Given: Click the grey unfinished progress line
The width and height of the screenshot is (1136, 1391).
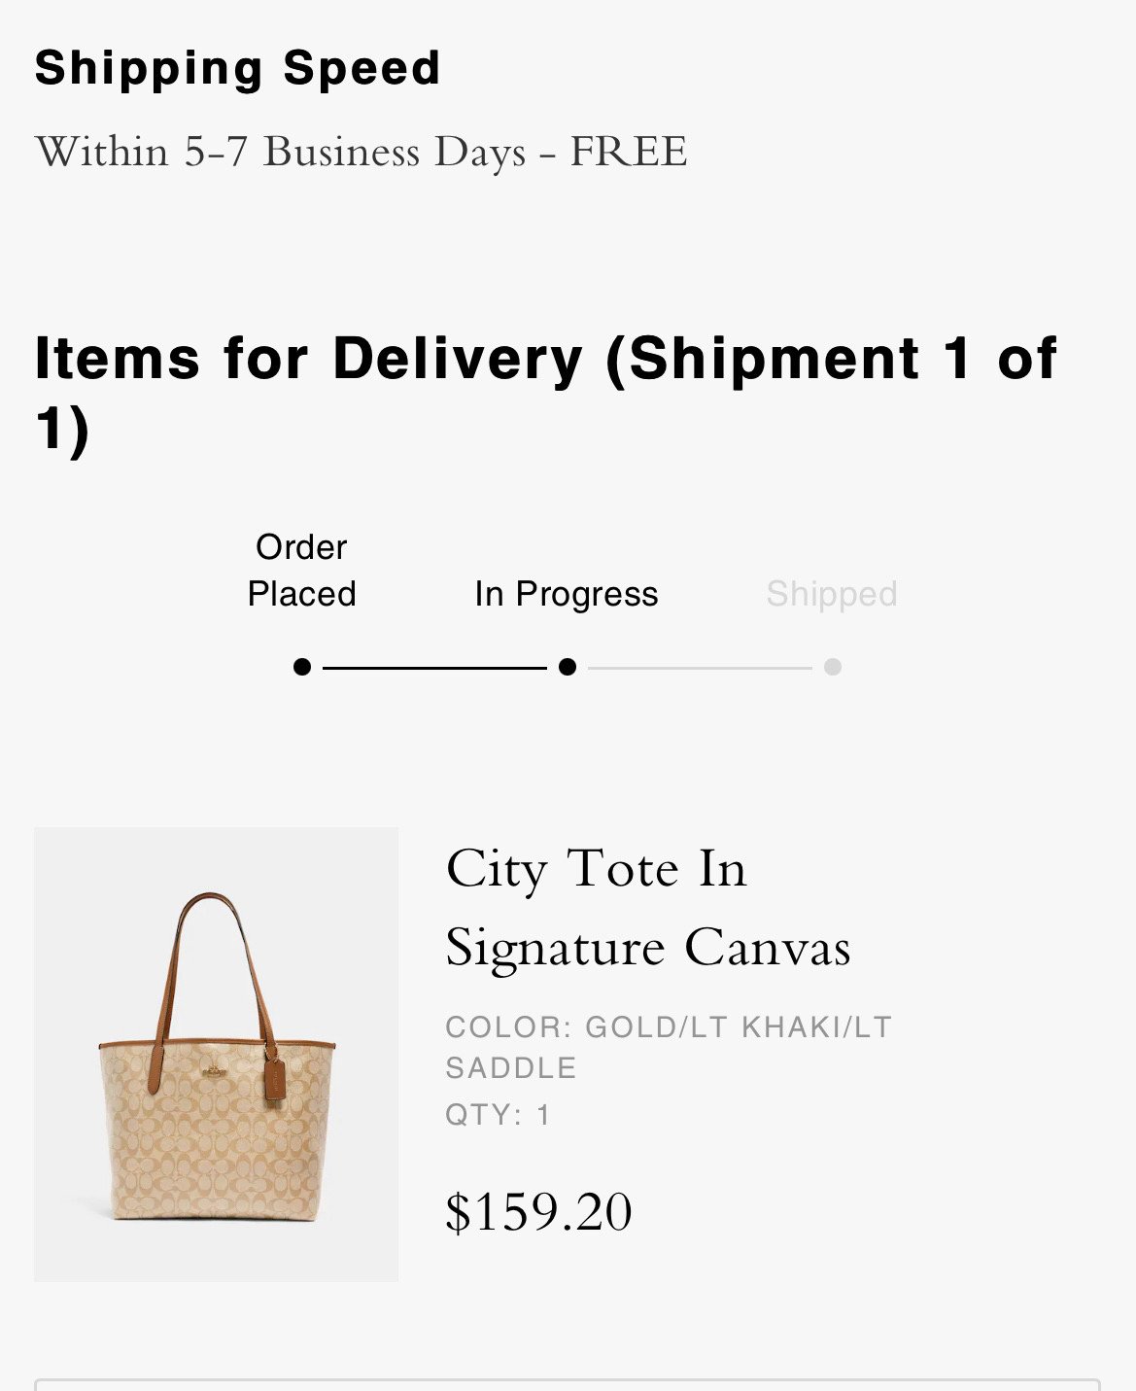Looking at the screenshot, I should coord(700,668).
